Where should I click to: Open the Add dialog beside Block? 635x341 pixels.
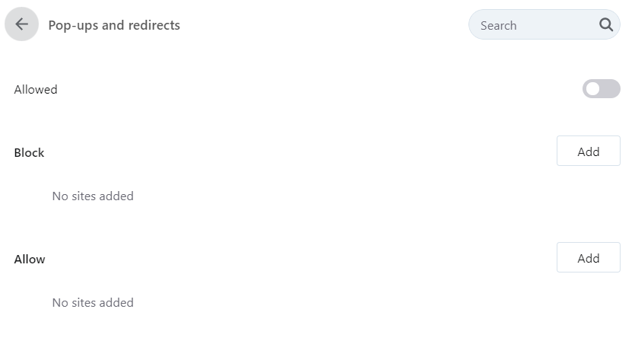point(588,151)
